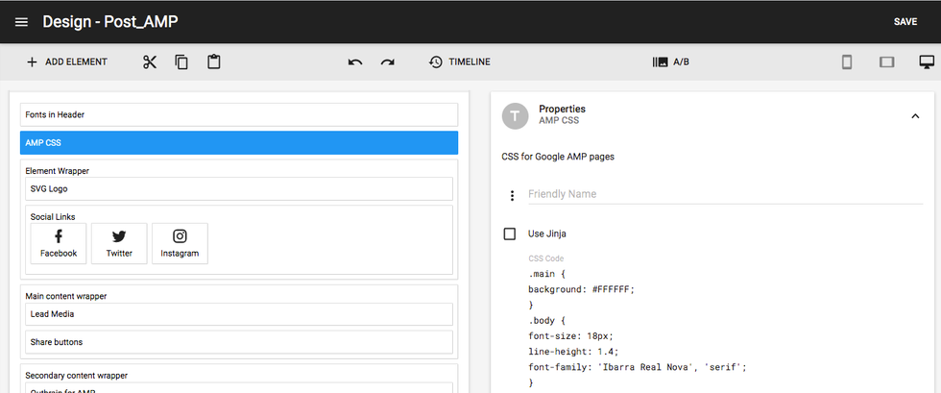Switch to mobile phone preview
941x393 pixels.
click(x=847, y=62)
